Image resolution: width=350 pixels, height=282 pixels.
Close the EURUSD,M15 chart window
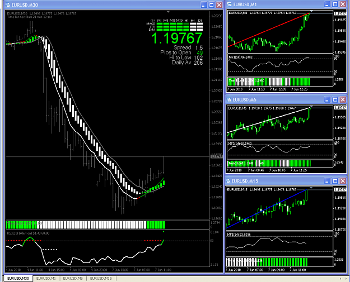[x=343, y=181]
